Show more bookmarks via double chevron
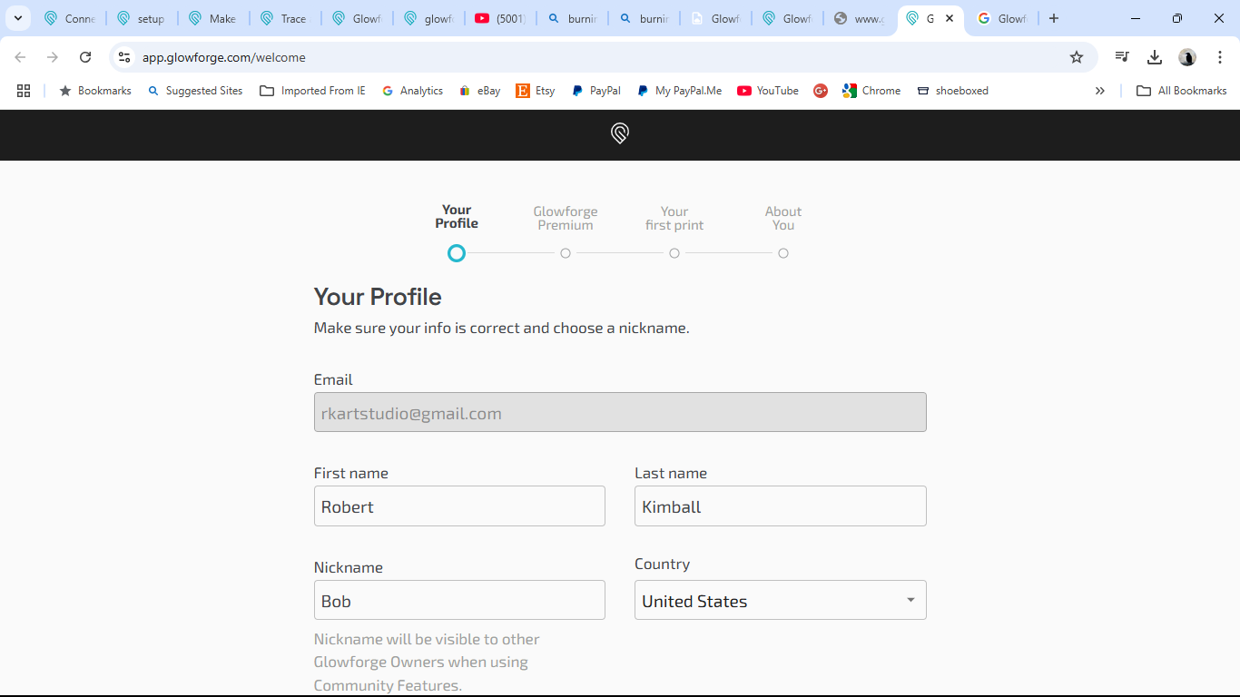The image size is (1240, 697). (1100, 91)
